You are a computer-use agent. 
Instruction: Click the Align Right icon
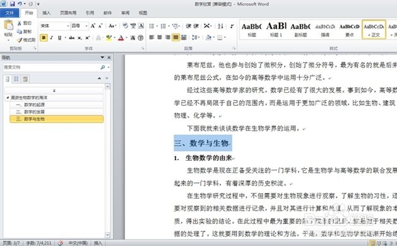tap(168, 37)
